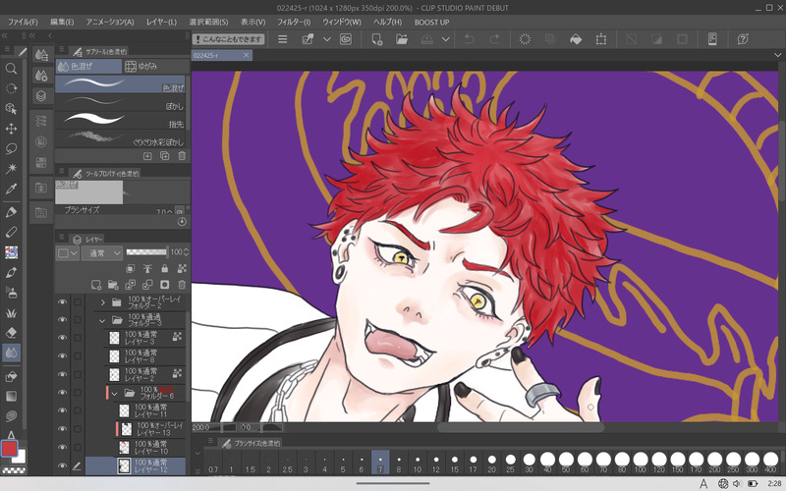Select the Zoom magnifier tool
The width and height of the screenshot is (786, 491).
tap(11, 69)
